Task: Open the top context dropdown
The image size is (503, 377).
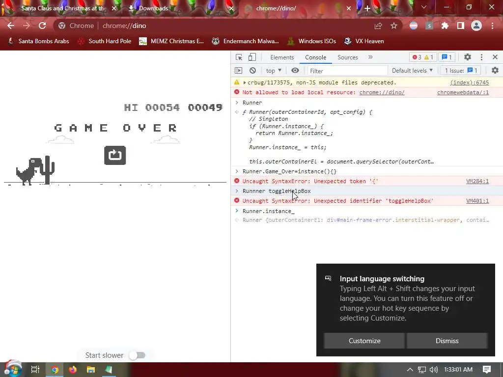Action: (x=274, y=71)
